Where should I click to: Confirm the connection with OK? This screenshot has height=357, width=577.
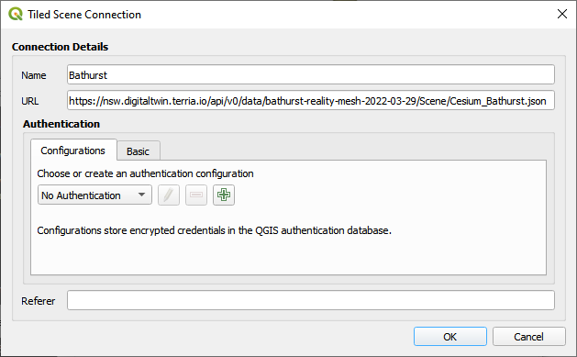450,337
